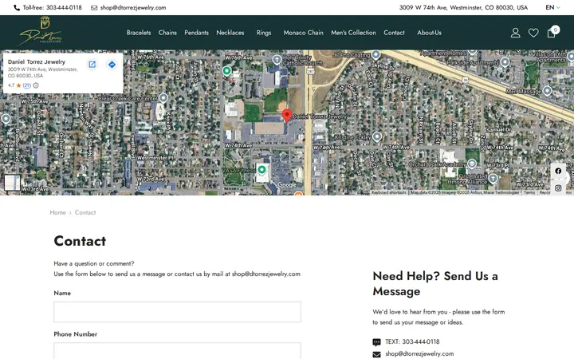Screen dimensions: 574x359
Task: Open the 29 reviews link
Action: click(x=27, y=85)
